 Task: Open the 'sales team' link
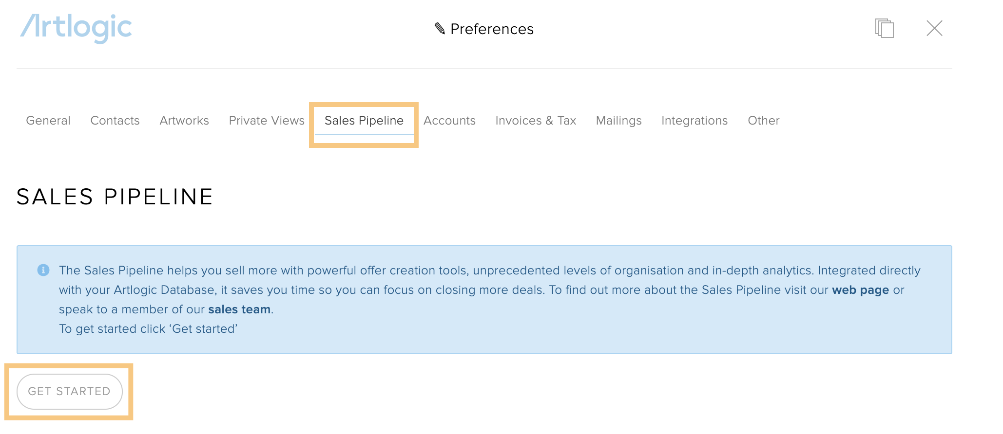click(239, 309)
